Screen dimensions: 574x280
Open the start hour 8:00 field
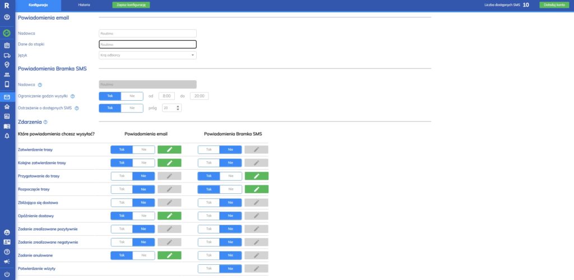click(168, 96)
